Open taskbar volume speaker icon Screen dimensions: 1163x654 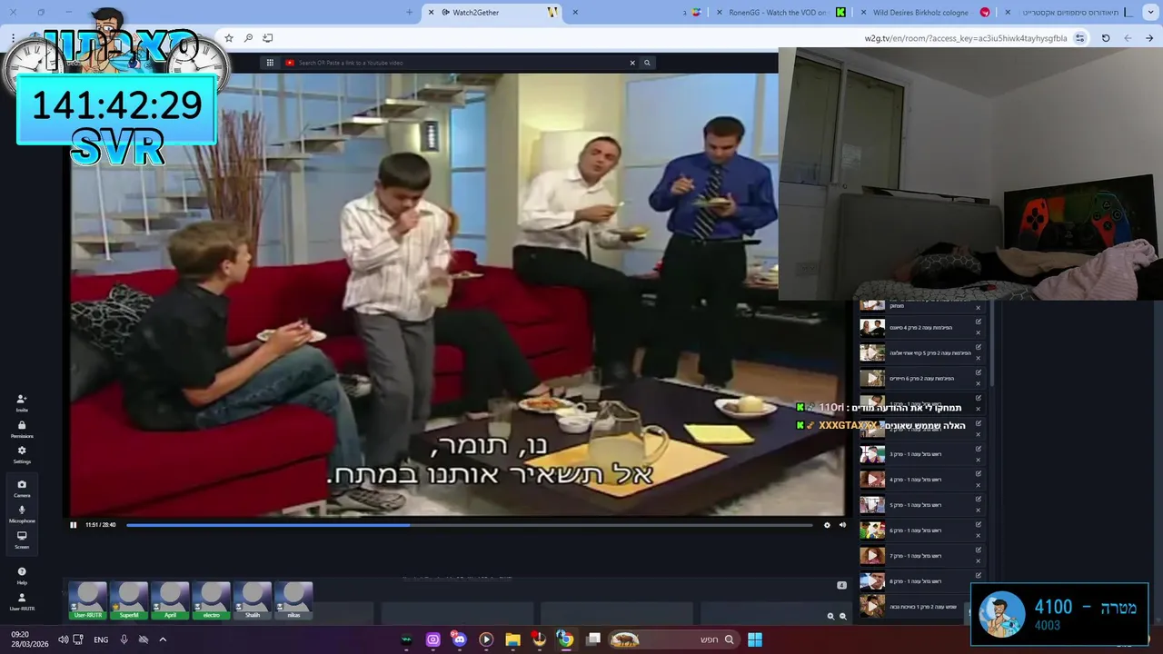coord(63,639)
